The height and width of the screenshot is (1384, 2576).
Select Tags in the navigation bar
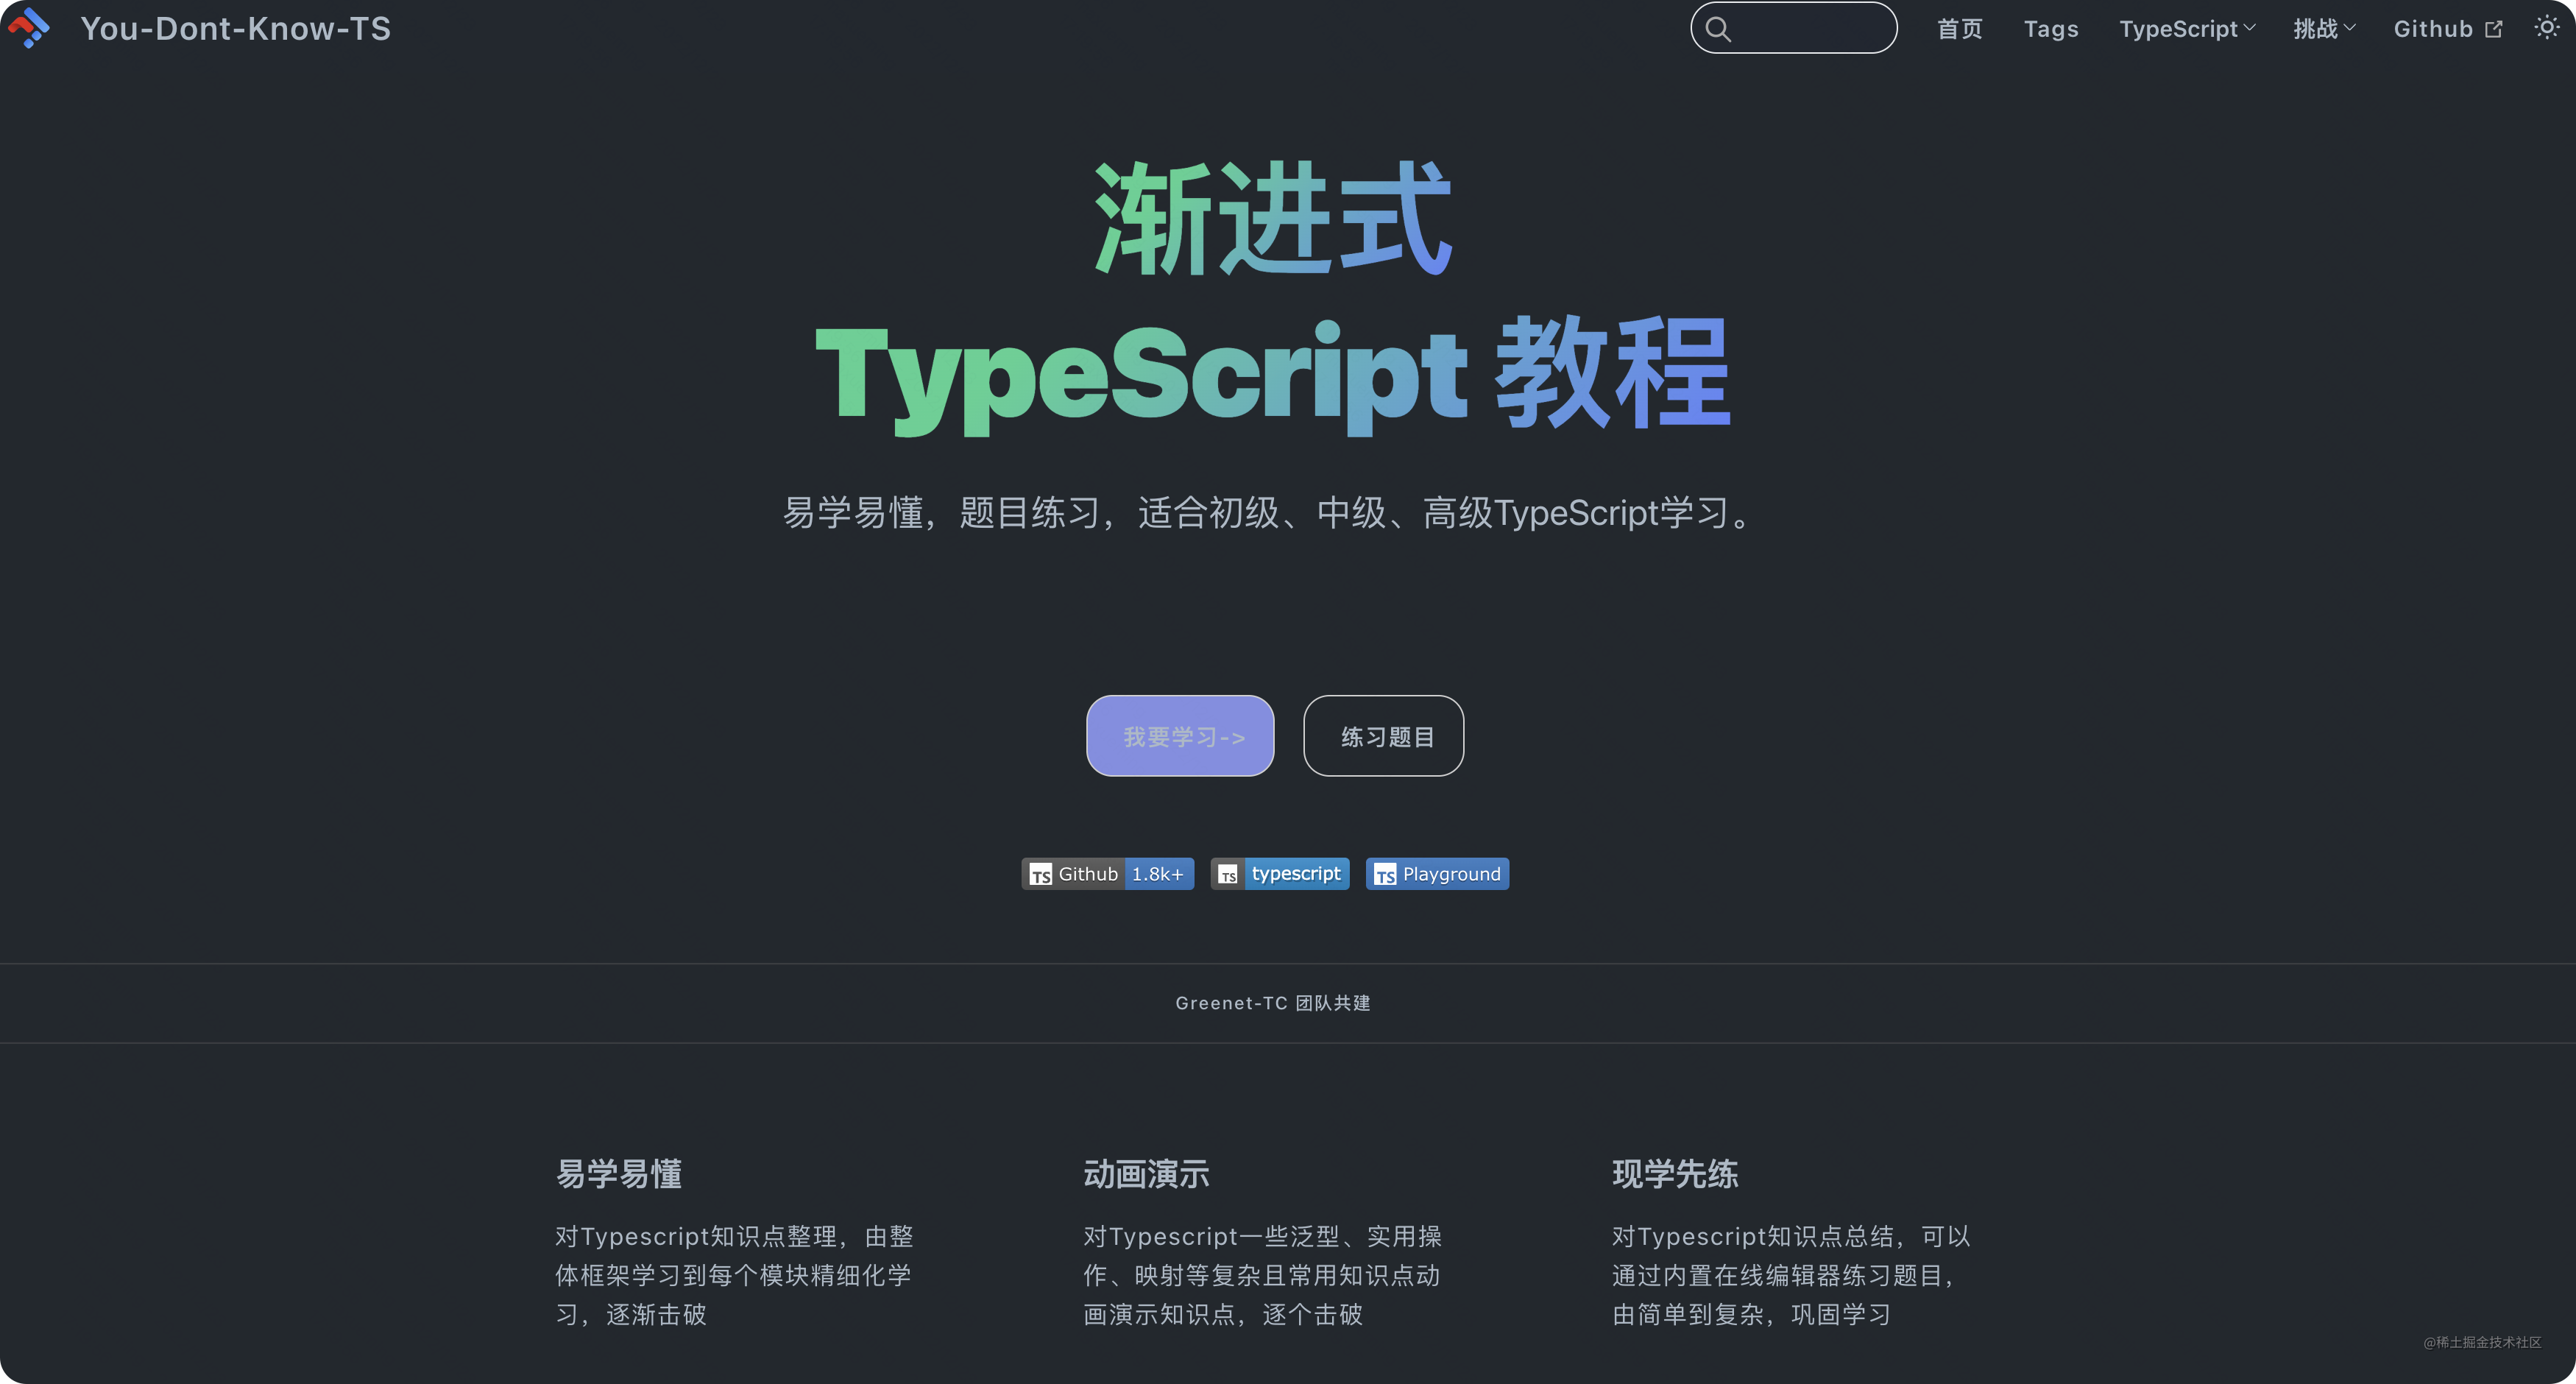[2050, 28]
